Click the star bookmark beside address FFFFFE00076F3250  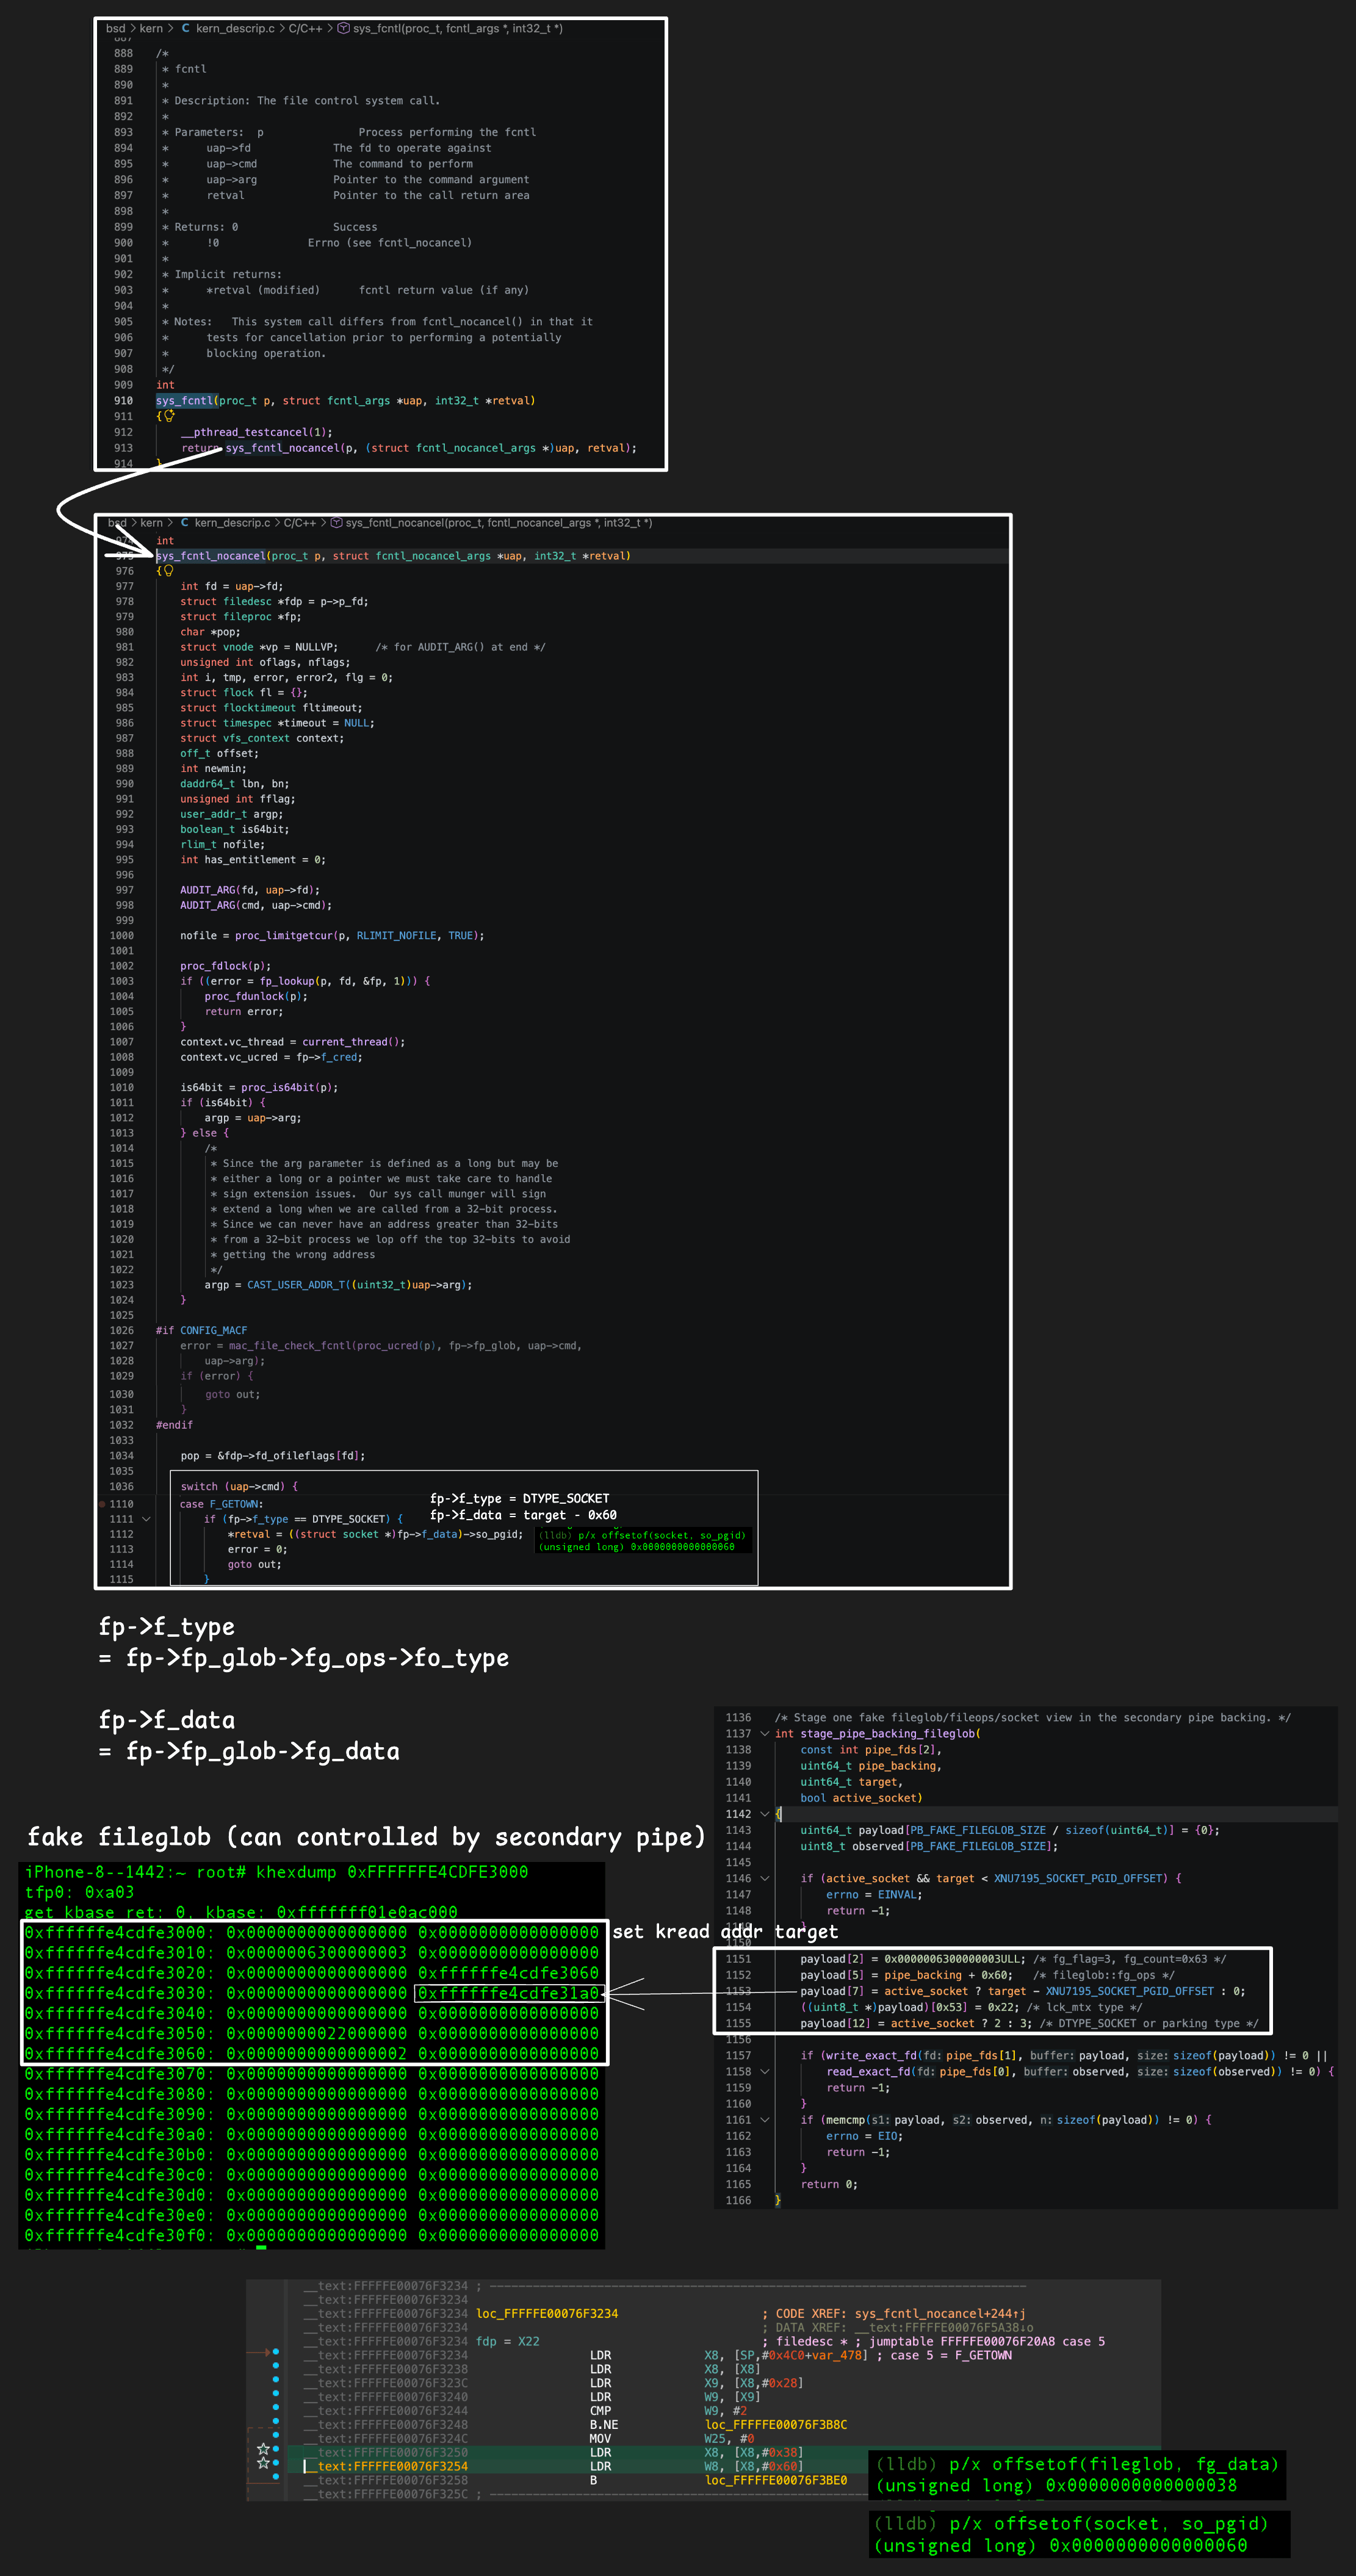click(263, 2449)
